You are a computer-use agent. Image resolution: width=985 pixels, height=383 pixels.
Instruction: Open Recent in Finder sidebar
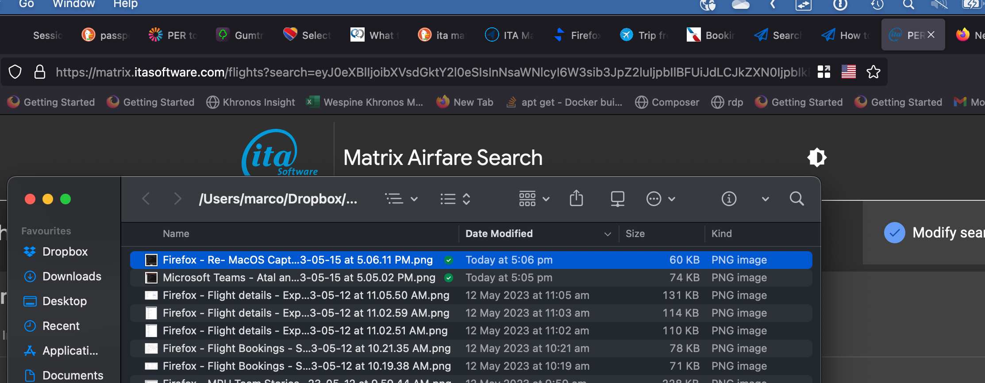(x=52, y=326)
